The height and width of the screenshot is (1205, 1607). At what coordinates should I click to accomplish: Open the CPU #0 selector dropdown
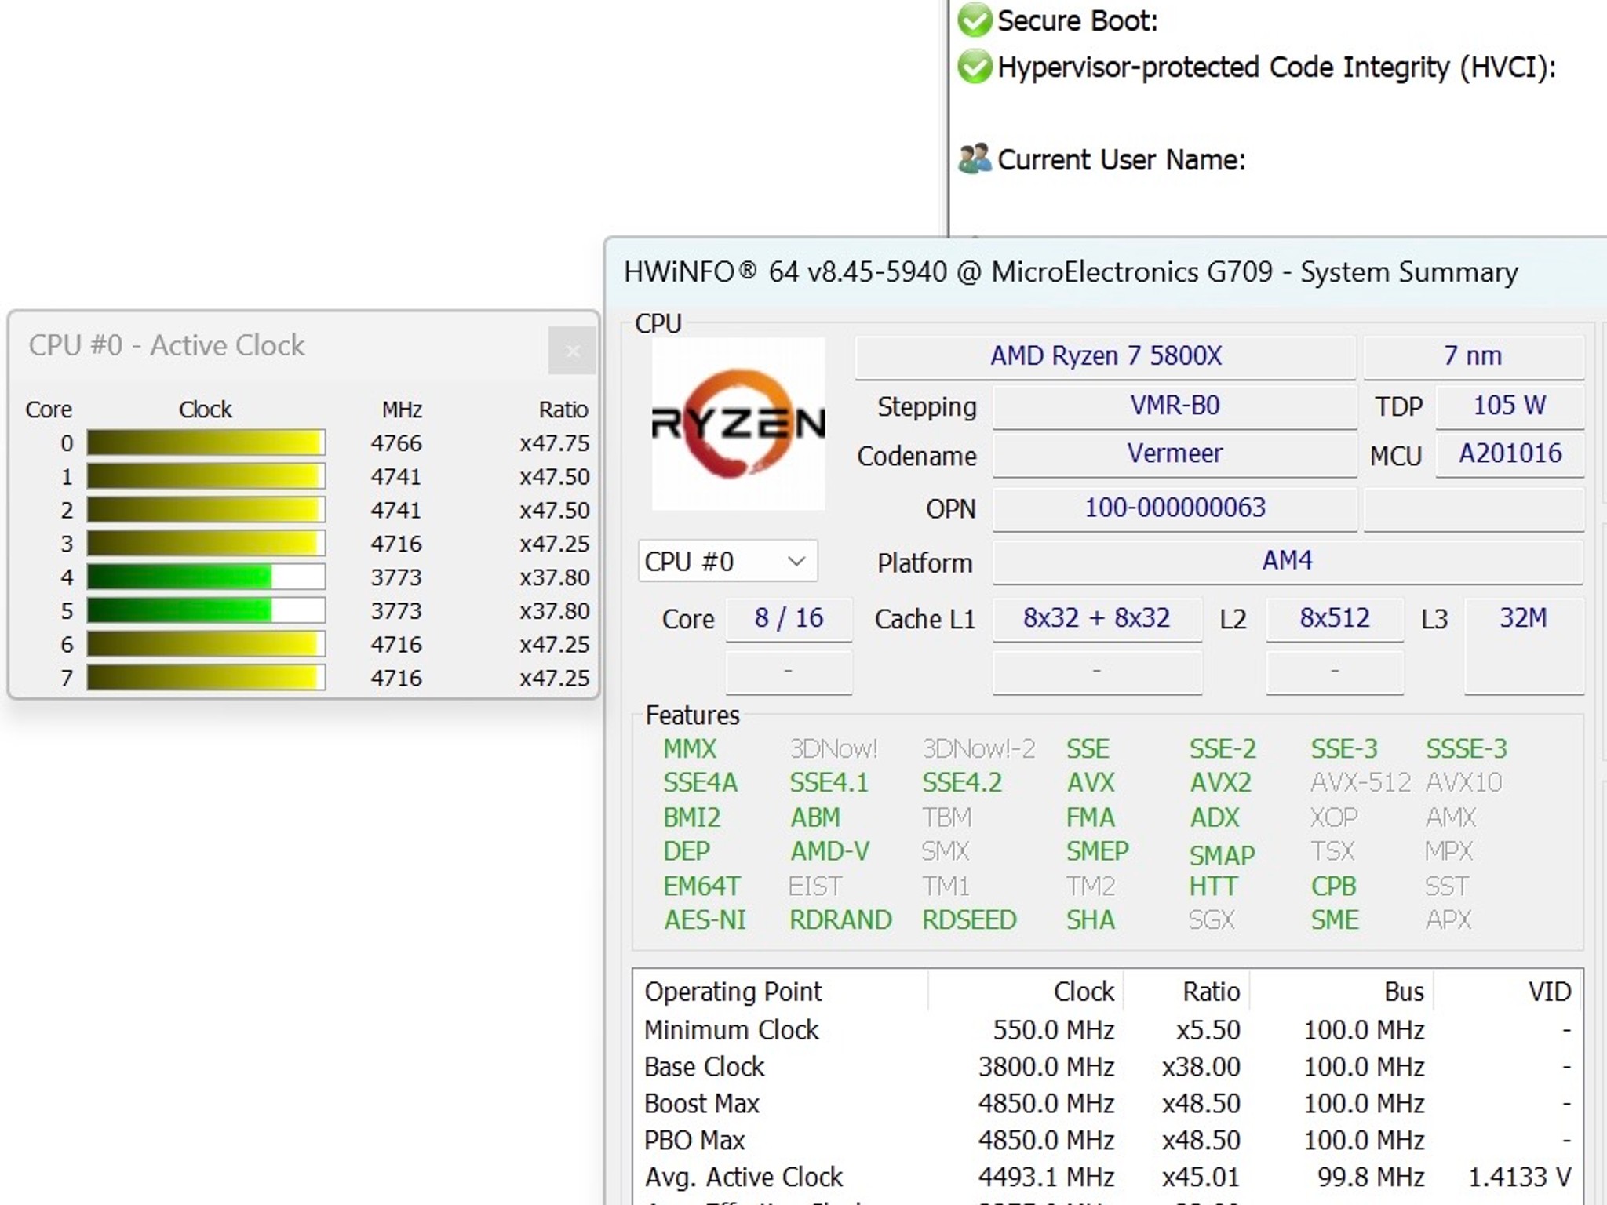pos(728,561)
